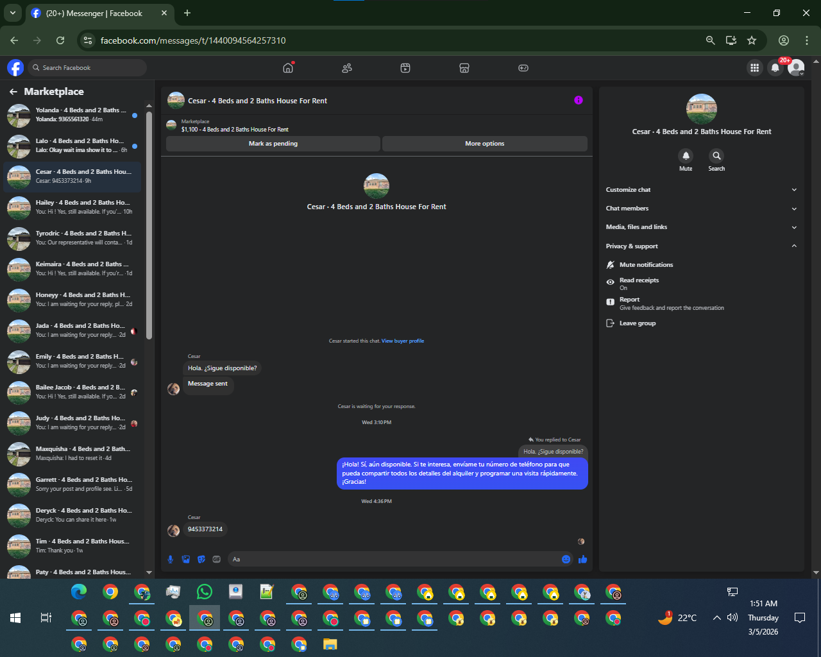Image resolution: width=821 pixels, height=657 pixels.
Task: Click the browser address bar URL
Action: pyautogui.click(x=193, y=40)
